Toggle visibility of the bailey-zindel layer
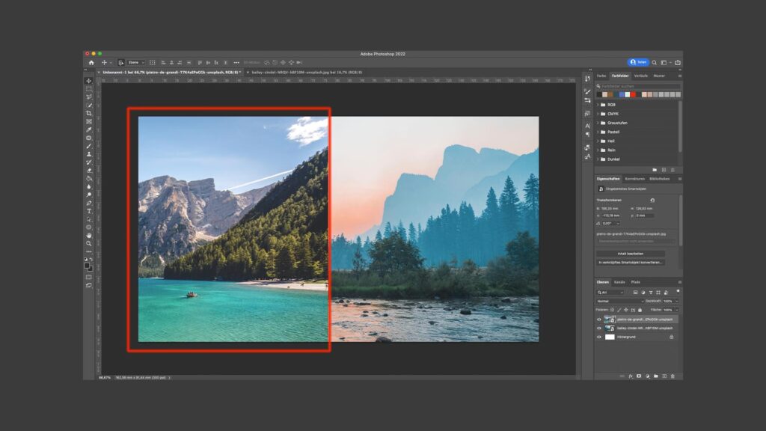Screen dimensions: 766x431 tap(598, 328)
